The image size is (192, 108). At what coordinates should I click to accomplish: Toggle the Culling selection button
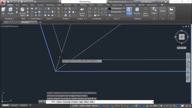coord(129,12)
